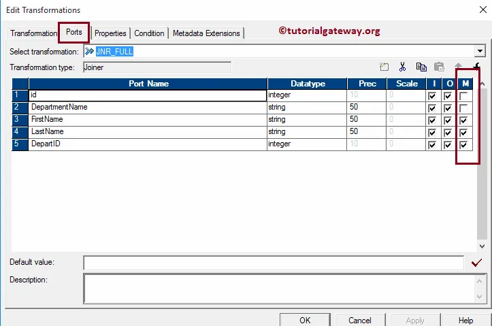
Task: Click the integer datatype cell for id
Action: pyautogui.click(x=307, y=96)
